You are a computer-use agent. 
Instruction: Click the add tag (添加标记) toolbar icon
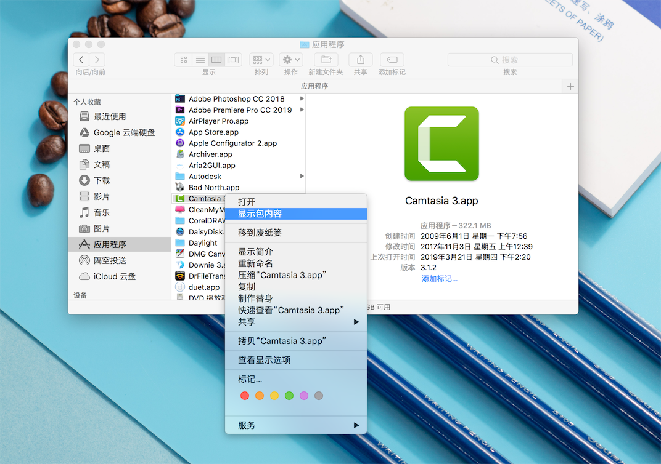[x=392, y=60]
